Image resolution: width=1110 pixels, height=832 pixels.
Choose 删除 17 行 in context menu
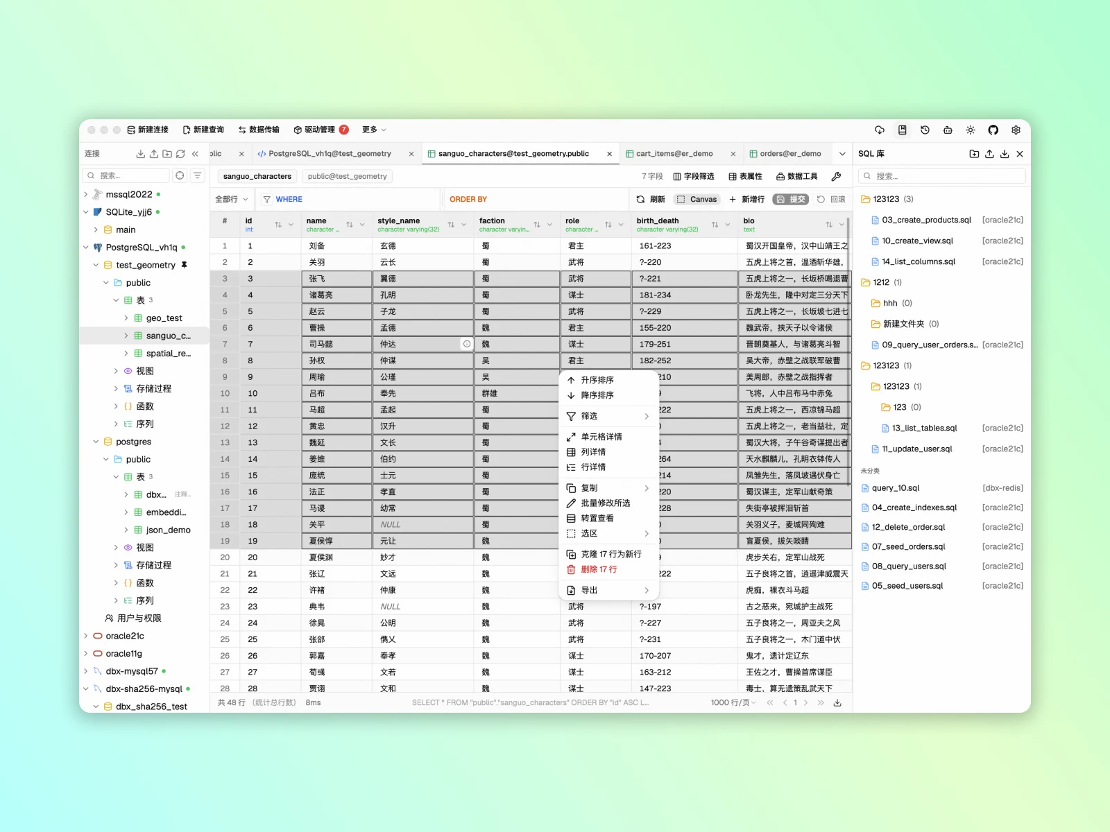point(608,569)
